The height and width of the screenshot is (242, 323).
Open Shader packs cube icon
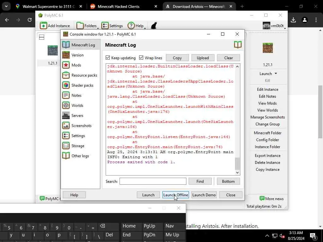(66, 85)
